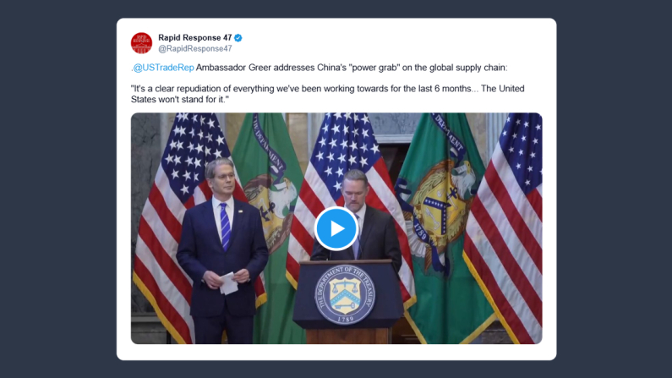Click the white paper held by left man
Image resolution: width=672 pixels, height=378 pixels.
pyautogui.click(x=228, y=283)
